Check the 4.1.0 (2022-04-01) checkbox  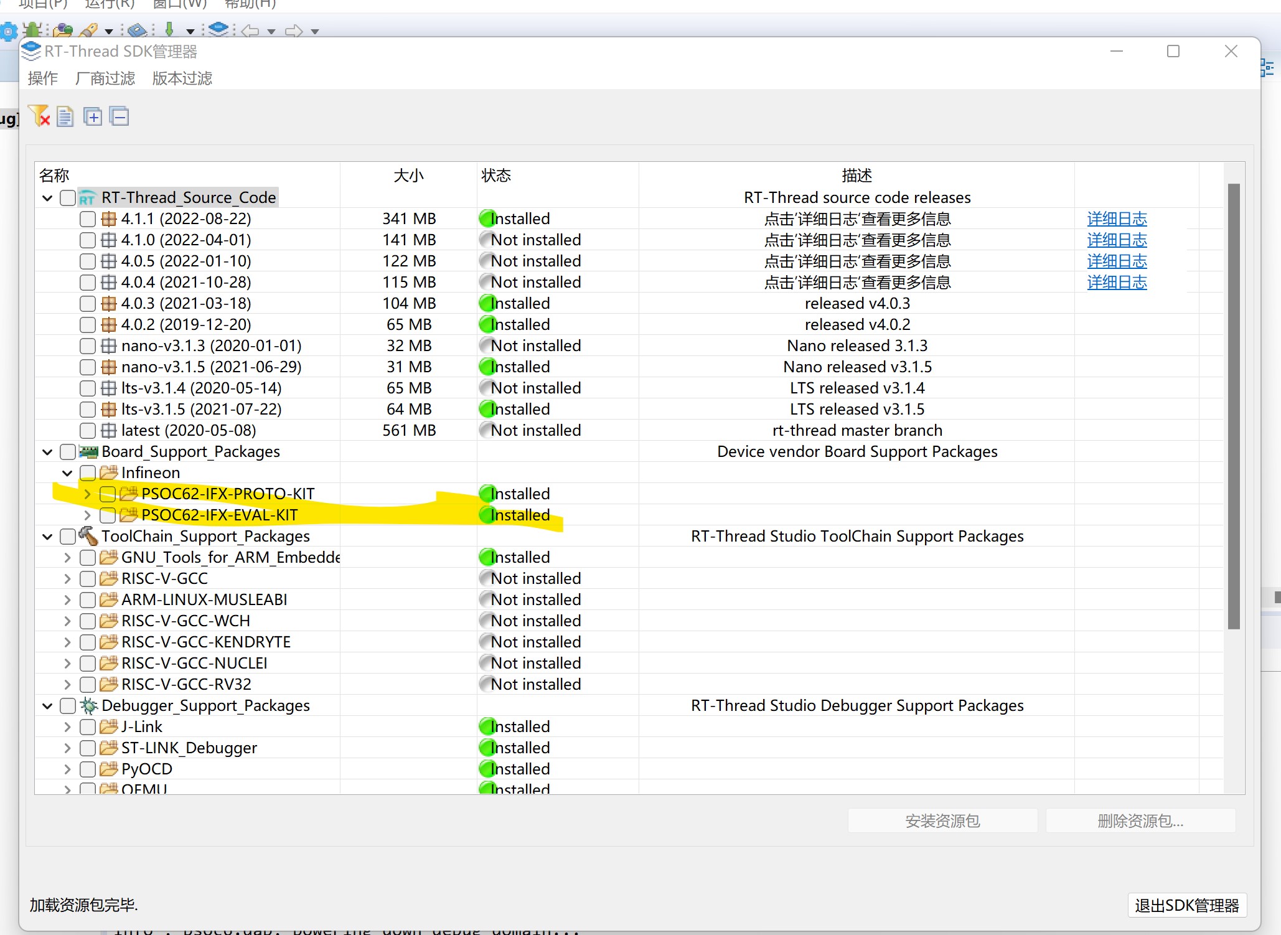88,240
